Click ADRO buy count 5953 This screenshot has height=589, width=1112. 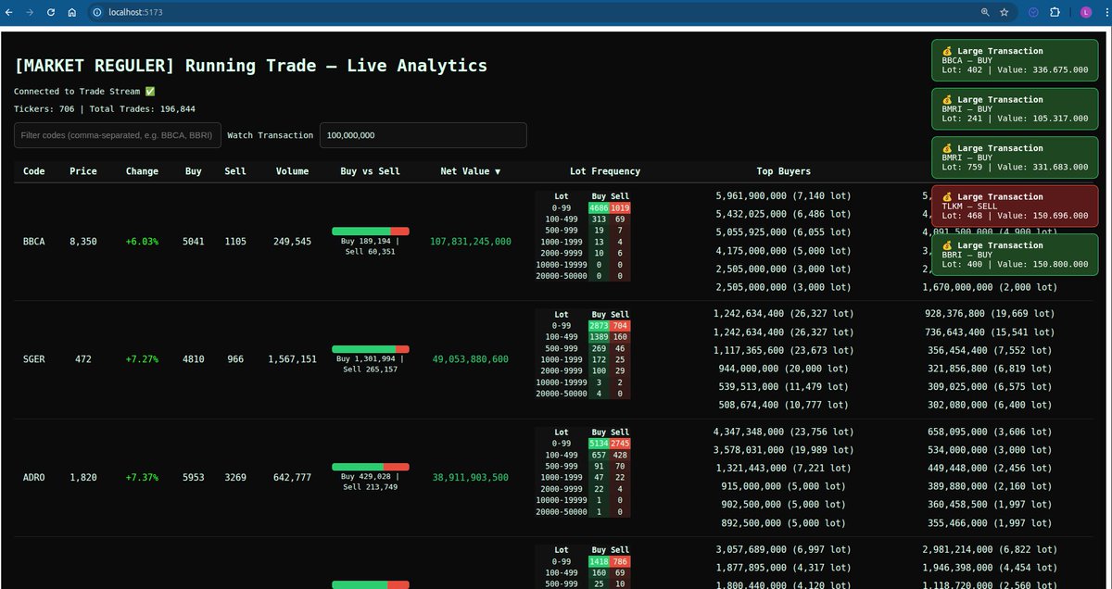click(x=194, y=478)
